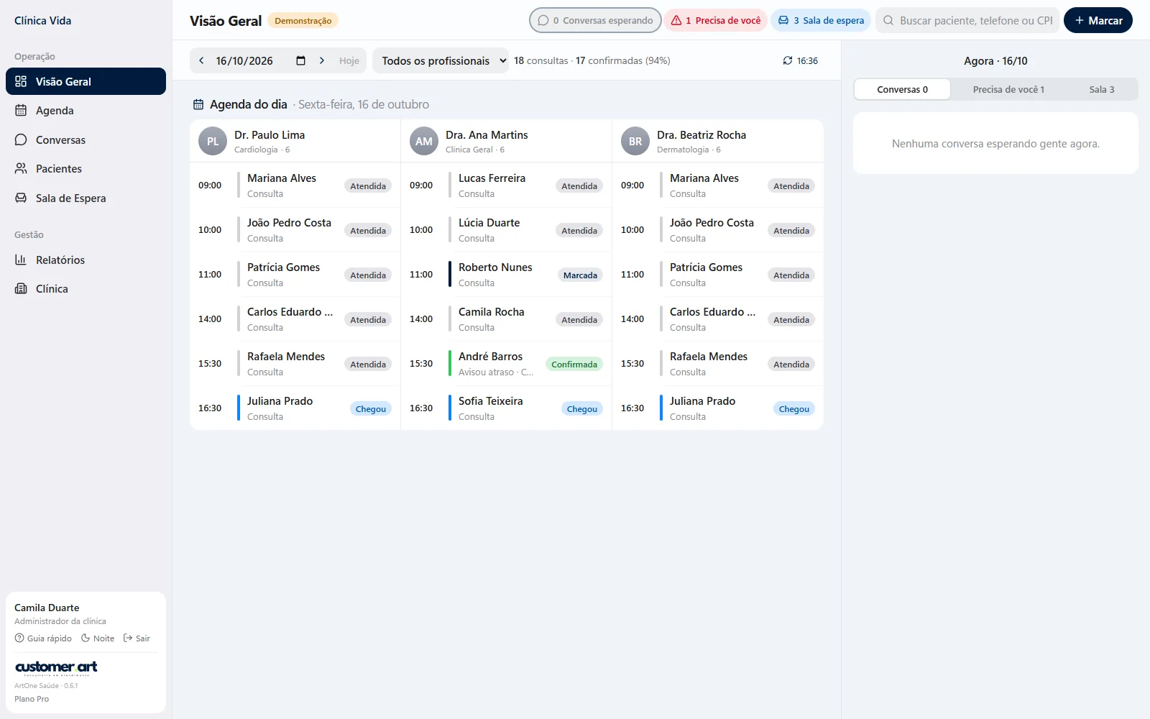Image resolution: width=1150 pixels, height=719 pixels.
Task: Open 0 Conversas esperando pill
Action: (595, 20)
